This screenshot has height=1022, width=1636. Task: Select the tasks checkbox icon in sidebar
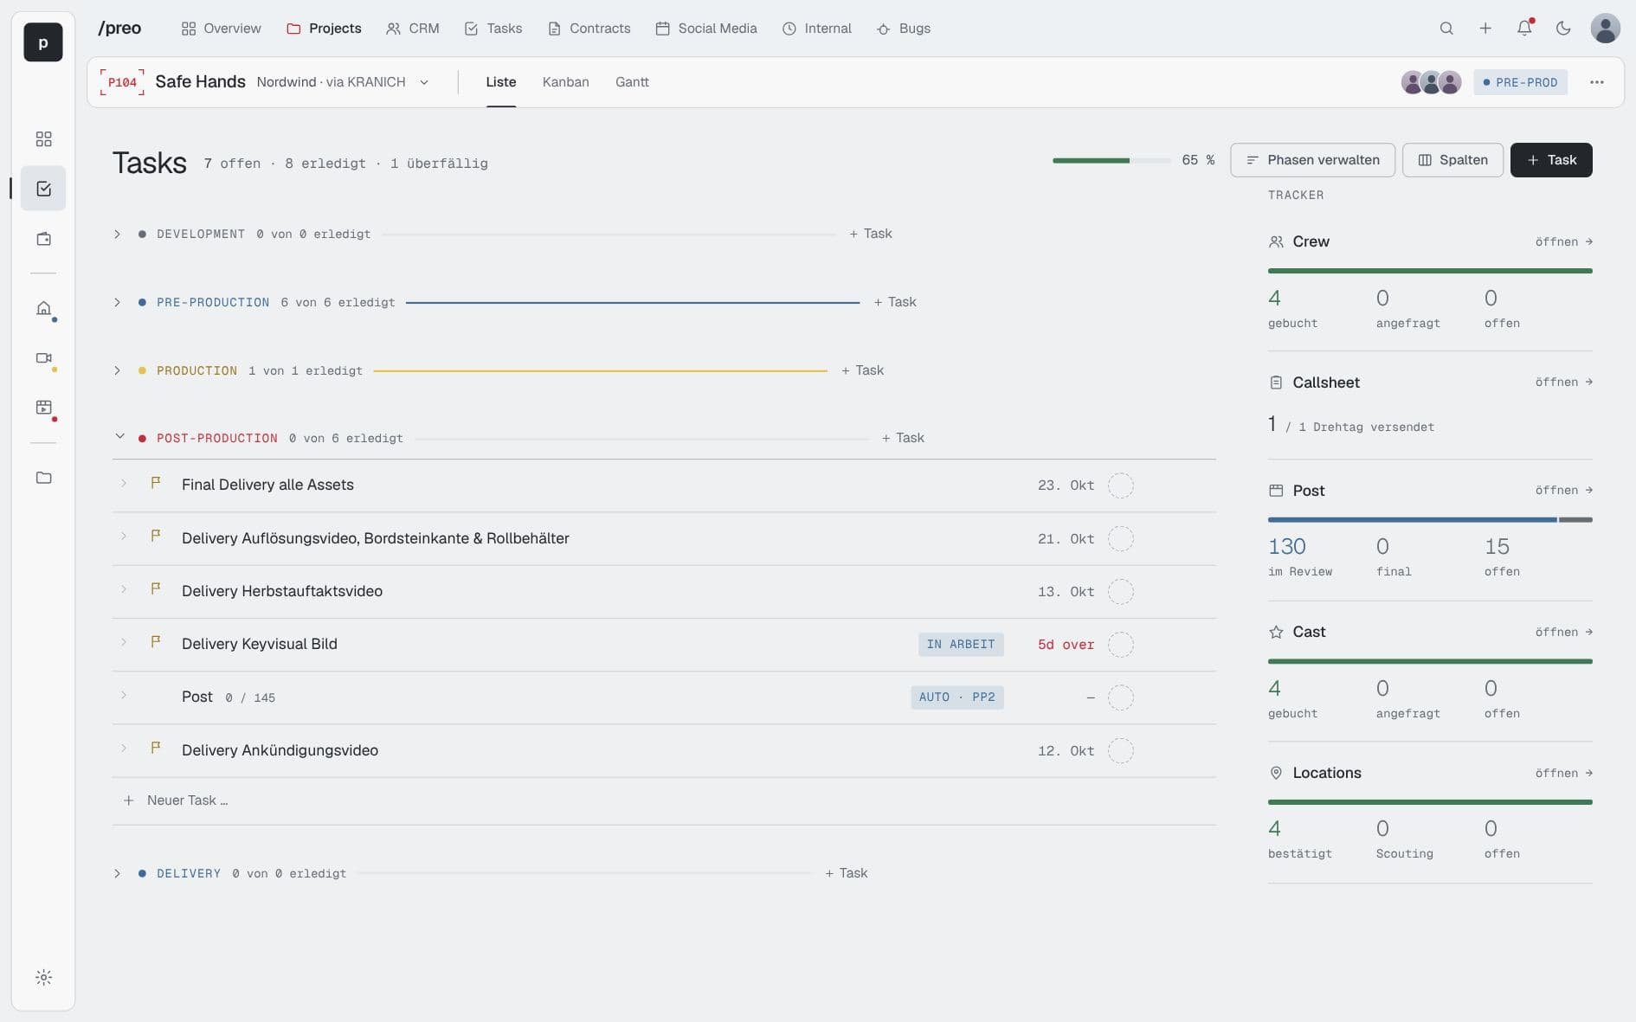(43, 189)
